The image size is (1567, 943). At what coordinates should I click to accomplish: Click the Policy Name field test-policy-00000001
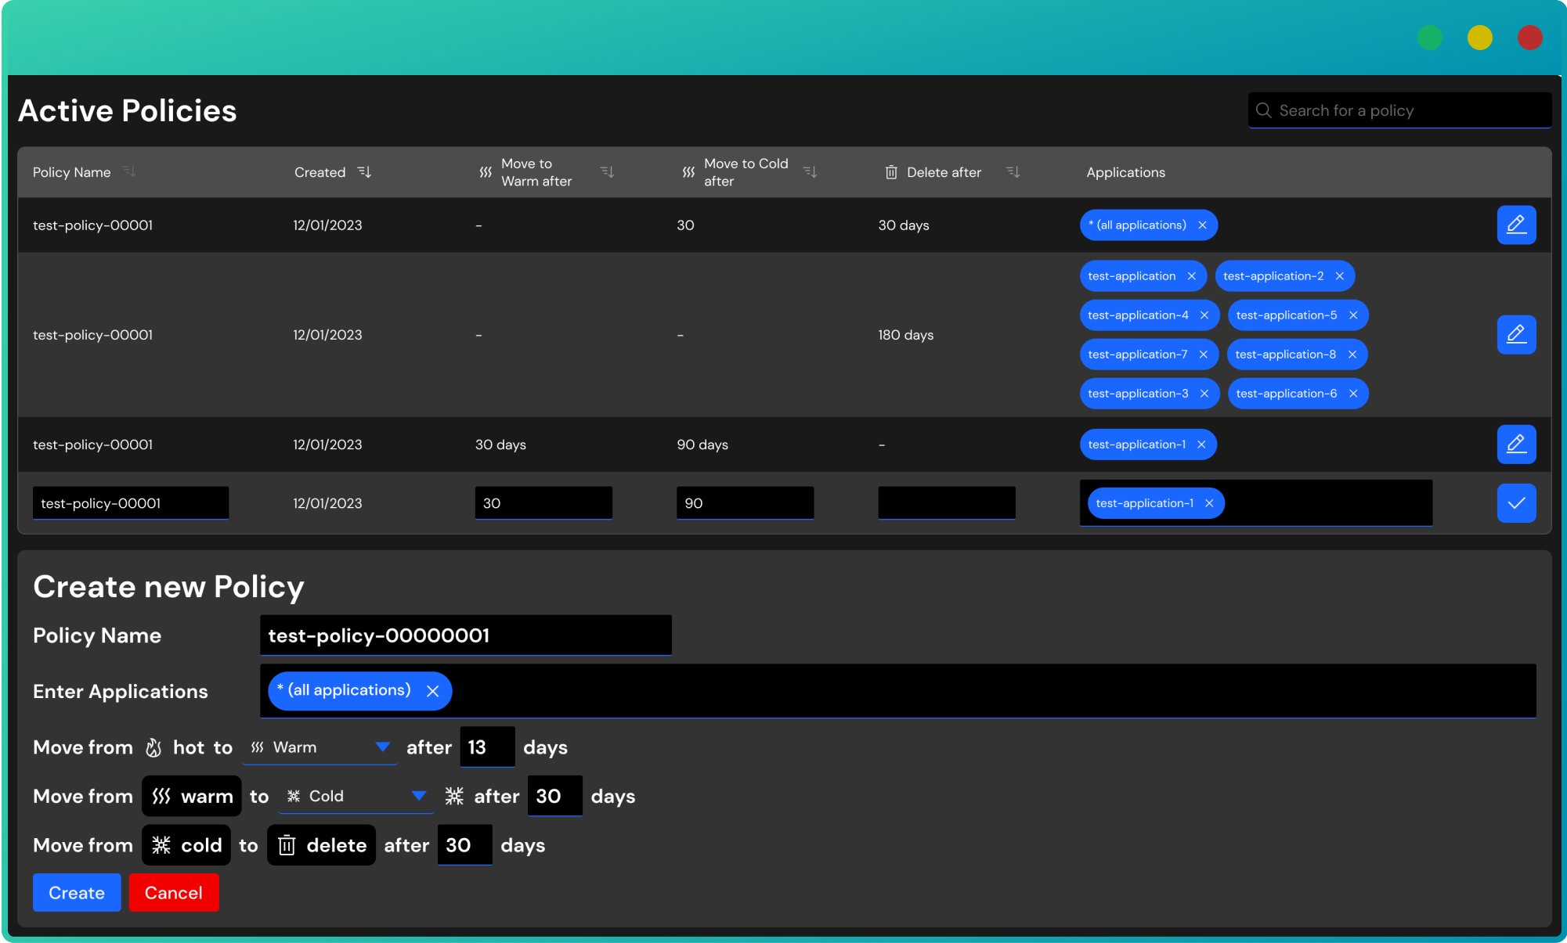pyautogui.click(x=466, y=635)
